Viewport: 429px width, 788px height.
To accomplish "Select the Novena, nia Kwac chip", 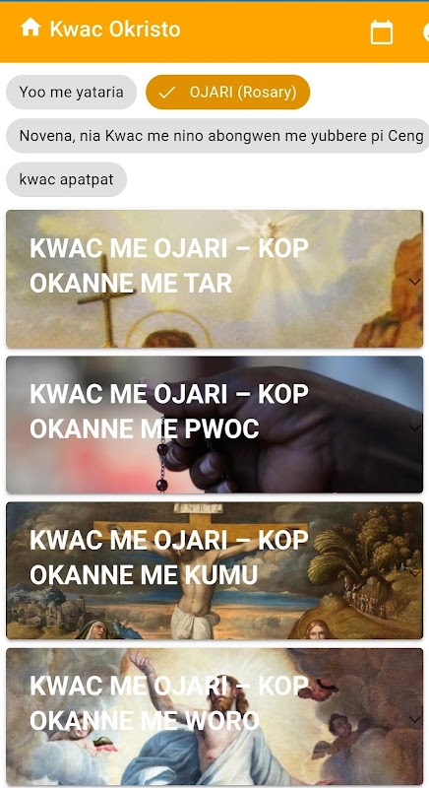I will click(x=217, y=136).
